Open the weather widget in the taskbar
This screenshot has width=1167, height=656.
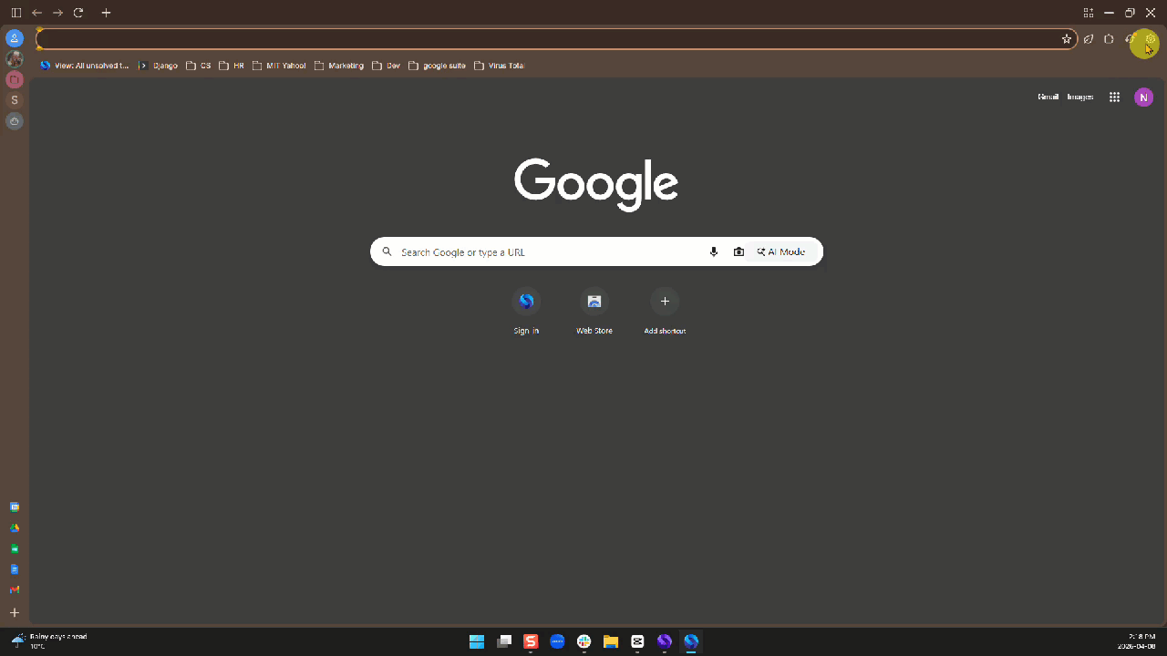50,641
